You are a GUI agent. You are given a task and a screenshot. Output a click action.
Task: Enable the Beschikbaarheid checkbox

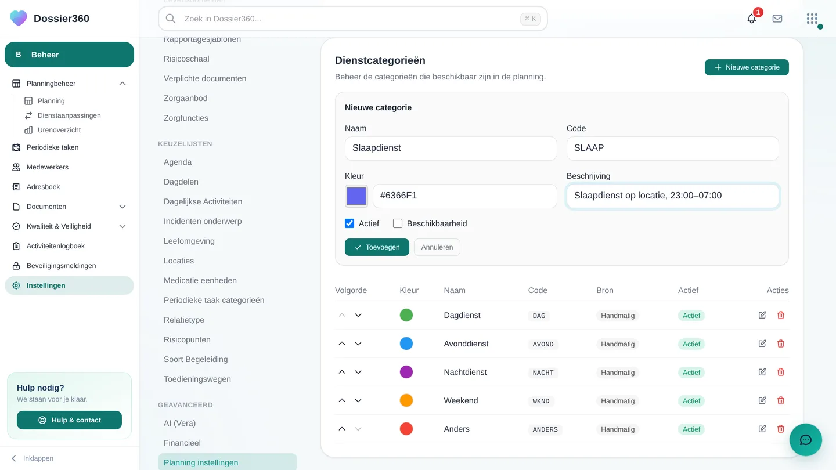point(398,223)
